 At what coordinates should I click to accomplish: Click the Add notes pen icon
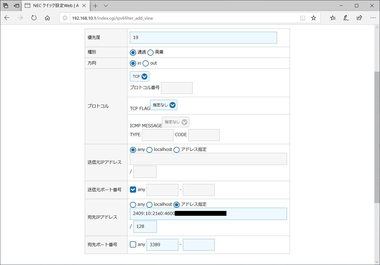346,18
